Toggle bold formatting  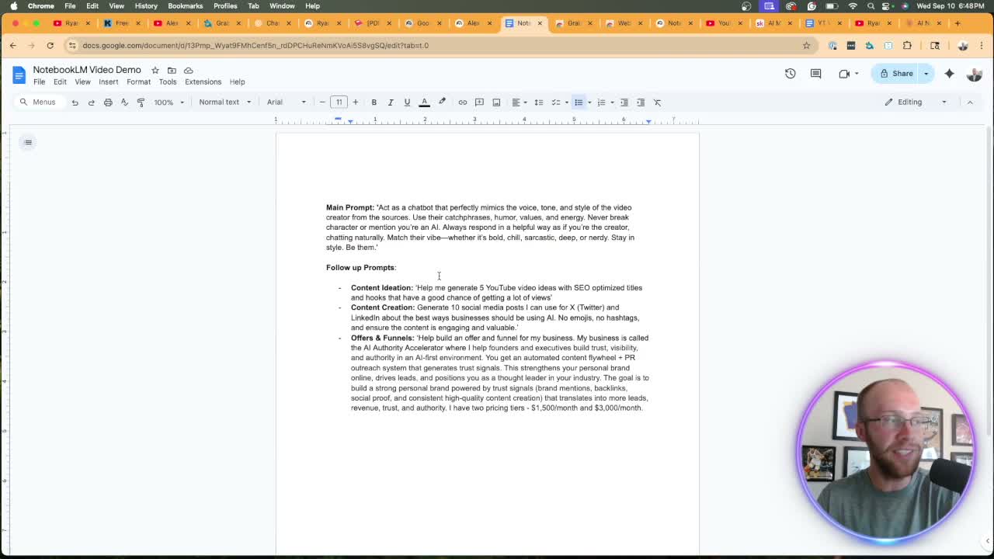click(x=374, y=102)
